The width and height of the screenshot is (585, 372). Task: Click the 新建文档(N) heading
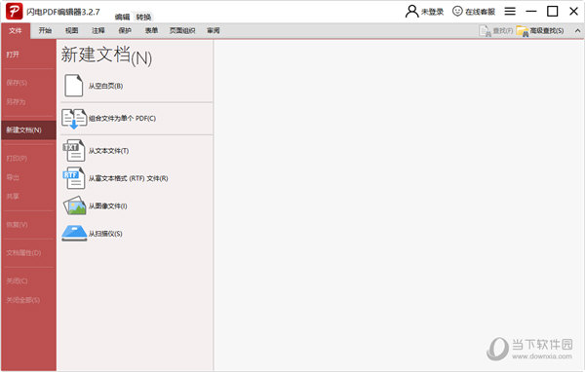coord(106,56)
